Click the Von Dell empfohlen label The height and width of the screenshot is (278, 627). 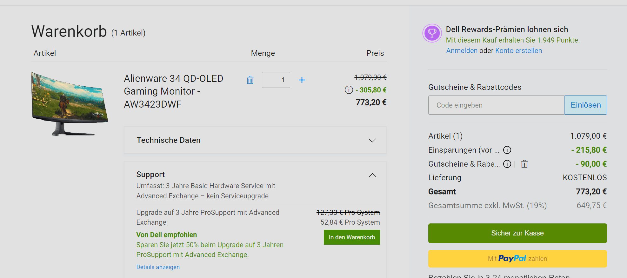167,235
